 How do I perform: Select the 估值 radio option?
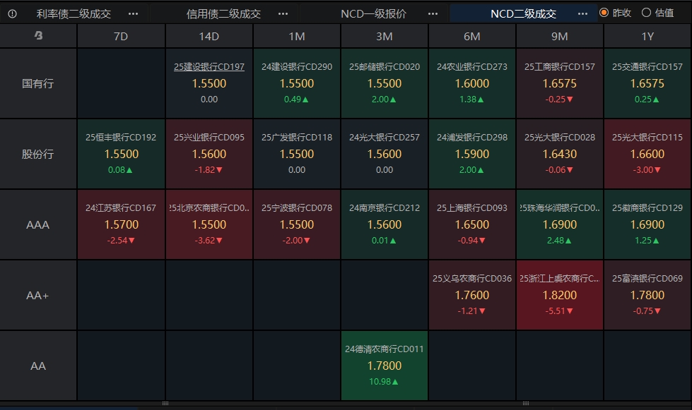(x=657, y=13)
